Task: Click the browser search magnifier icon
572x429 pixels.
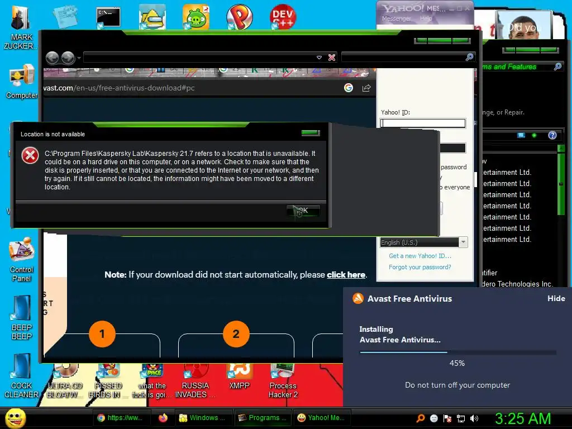Action: point(469,57)
